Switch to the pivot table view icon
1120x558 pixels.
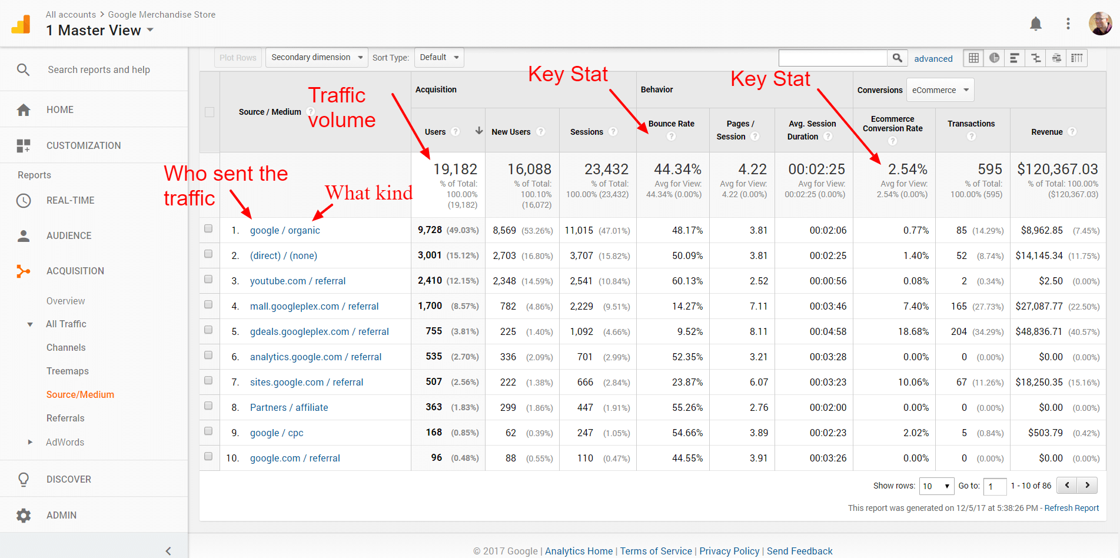click(1077, 58)
